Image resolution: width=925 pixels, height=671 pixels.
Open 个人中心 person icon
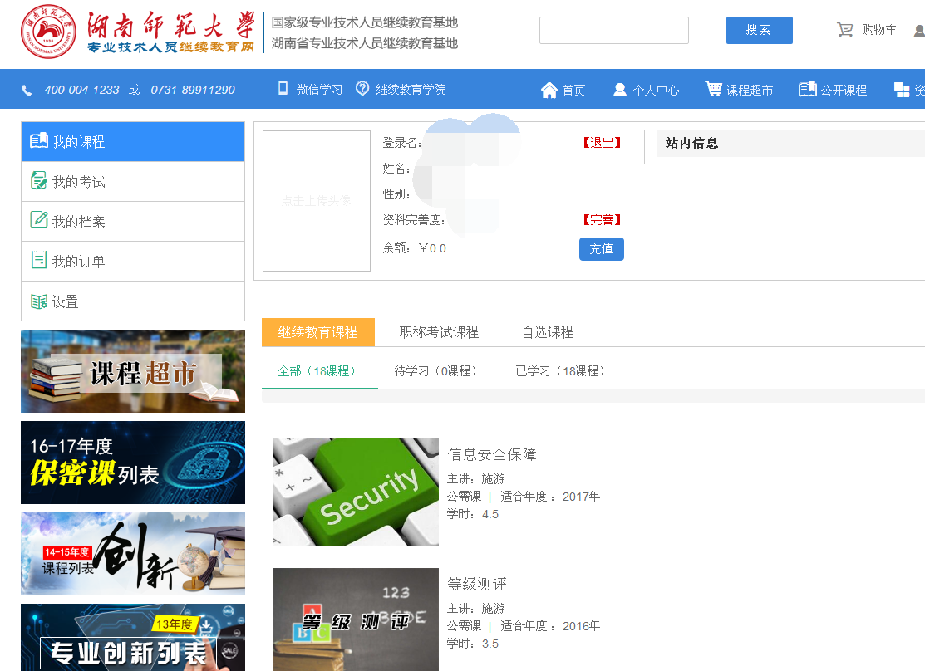[620, 90]
